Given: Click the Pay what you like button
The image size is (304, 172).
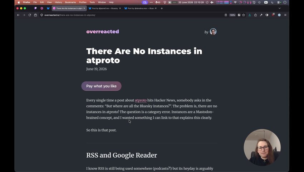Looking at the screenshot, I should click(102, 86).
